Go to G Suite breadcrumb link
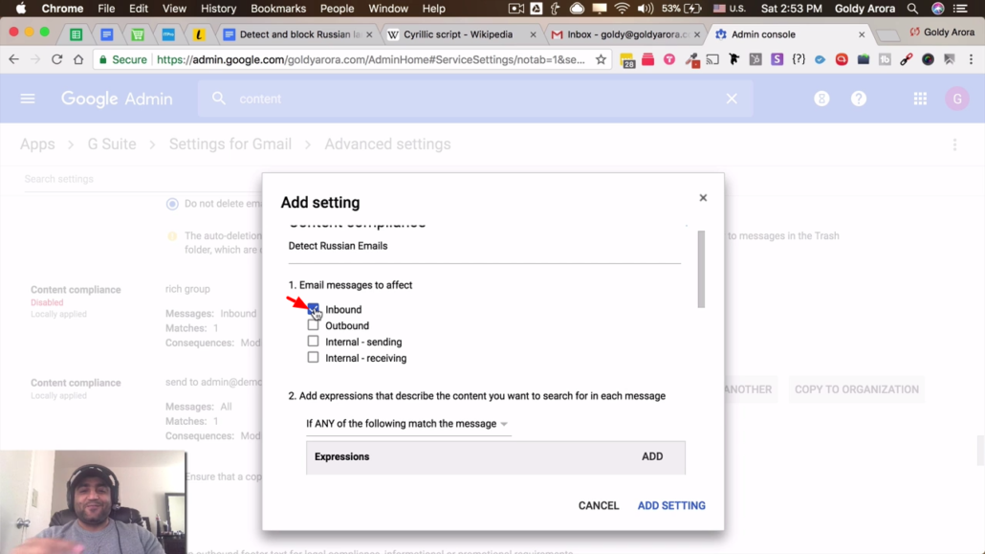The width and height of the screenshot is (985, 554). 112,144
